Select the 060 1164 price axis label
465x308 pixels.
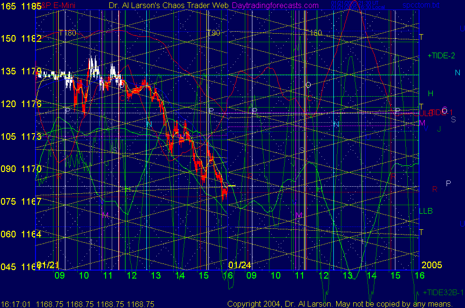[21, 234]
